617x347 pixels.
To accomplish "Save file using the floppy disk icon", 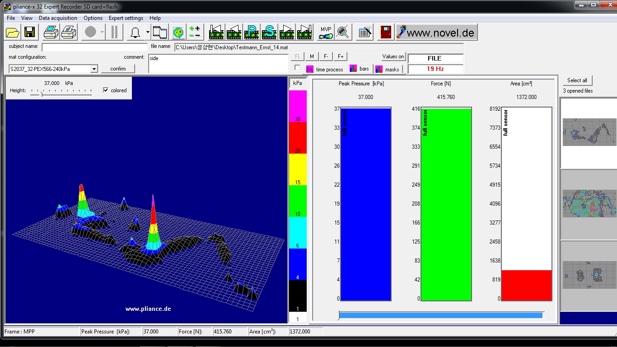I will tap(30, 32).
